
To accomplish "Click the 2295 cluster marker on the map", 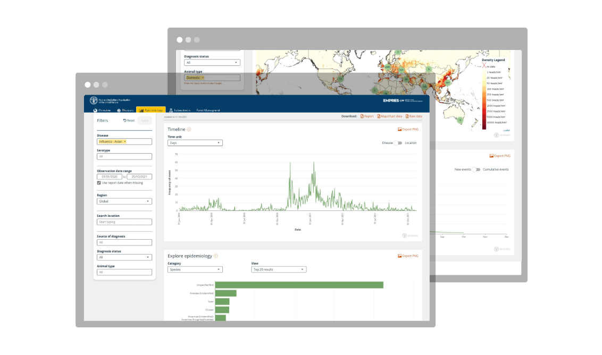I will (x=387, y=66).
